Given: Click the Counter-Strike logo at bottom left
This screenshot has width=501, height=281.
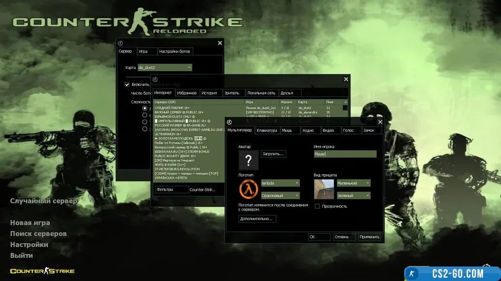Looking at the screenshot, I should 42,271.
